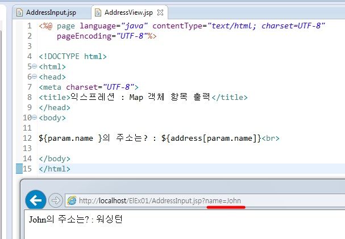The width and height of the screenshot is (345, 239).
Task: Click the AddressInput.jsp file icon
Action: pyautogui.click(x=19, y=12)
